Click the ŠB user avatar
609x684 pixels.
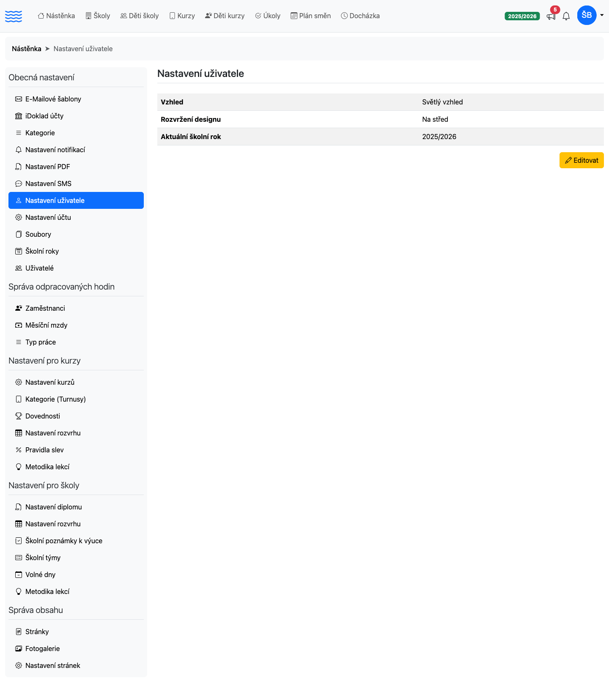click(587, 15)
